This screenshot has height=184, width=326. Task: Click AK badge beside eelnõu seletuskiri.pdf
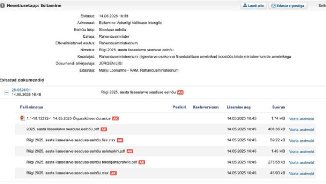(130, 151)
